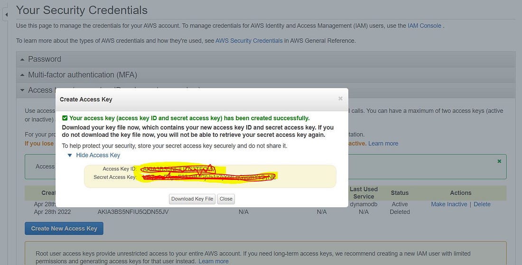This screenshot has width=522, height=265.
Task: Click Make Inactive for active key
Action: pyautogui.click(x=449, y=204)
